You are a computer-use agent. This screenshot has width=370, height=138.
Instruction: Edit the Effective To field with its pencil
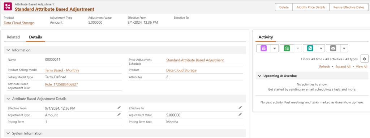(240, 107)
